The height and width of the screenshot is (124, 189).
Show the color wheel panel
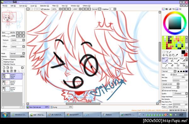(x=163, y=9)
